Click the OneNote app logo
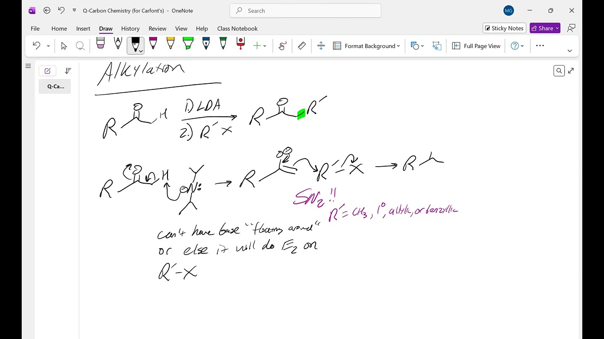The width and height of the screenshot is (604, 339). [32, 10]
